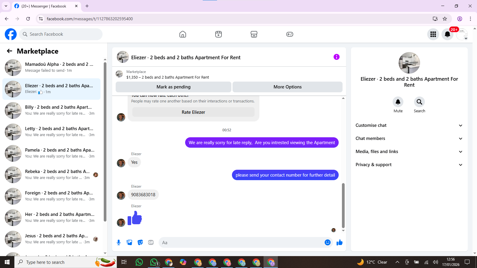Select Eliezer conversation in the list
This screenshot has height=268, width=477.
pos(51,89)
